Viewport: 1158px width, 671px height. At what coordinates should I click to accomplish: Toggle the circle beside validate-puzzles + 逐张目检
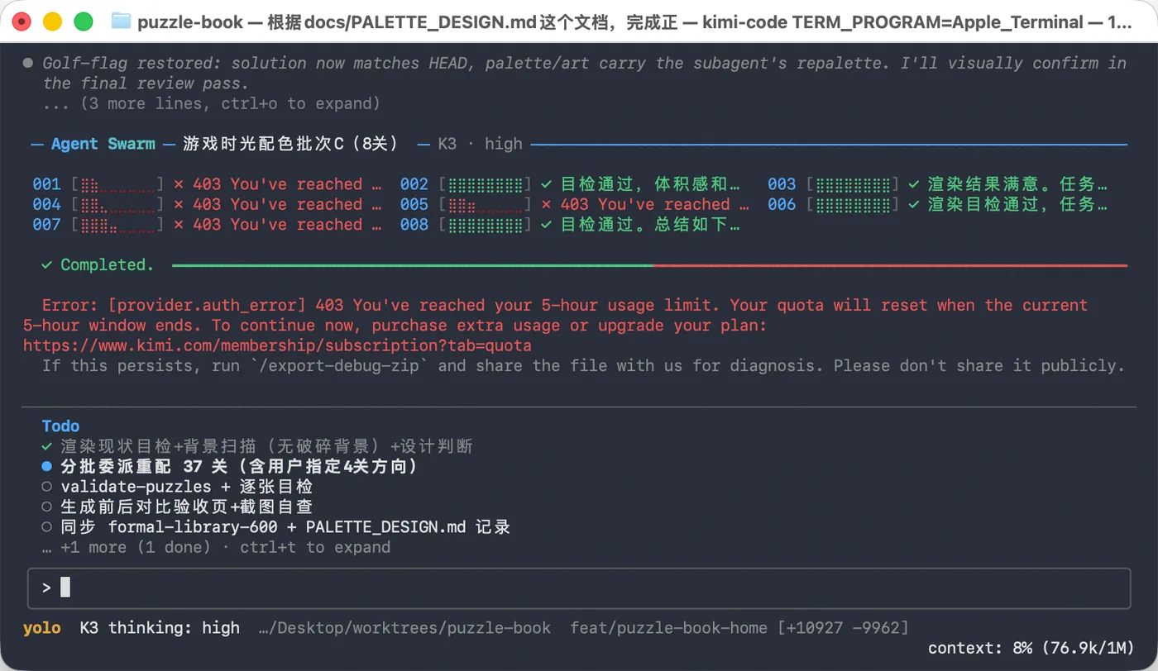click(x=47, y=487)
